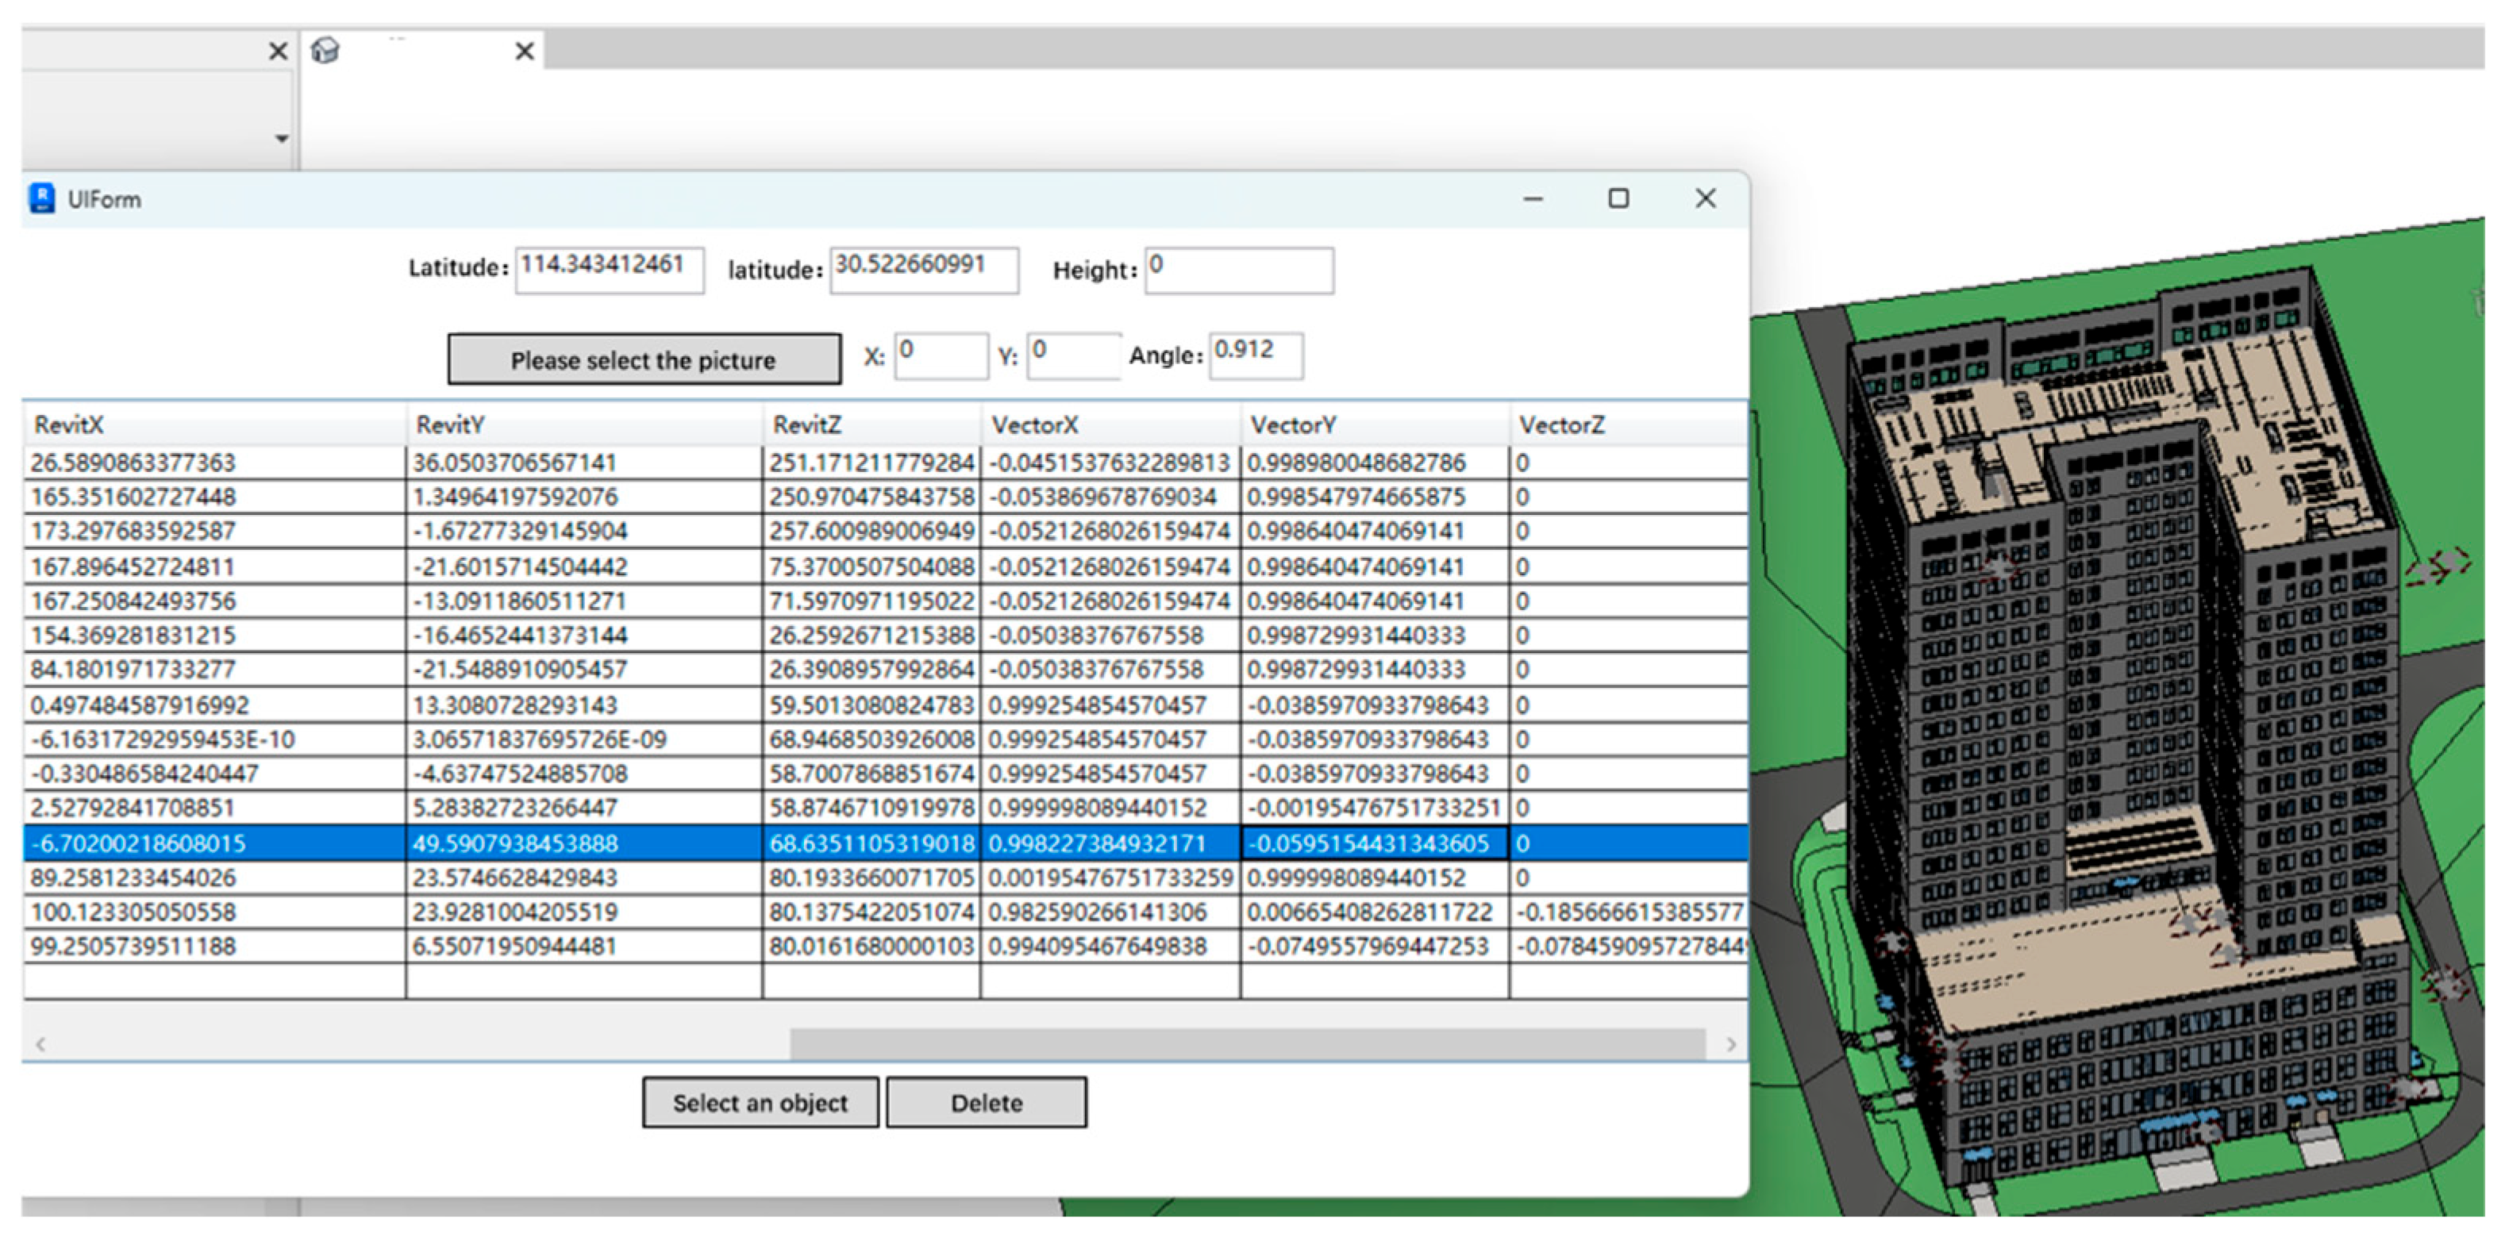Viewport: 2505px width, 1244px height.
Task: Click the Please select the picture button
Action: pyautogui.click(x=644, y=359)
